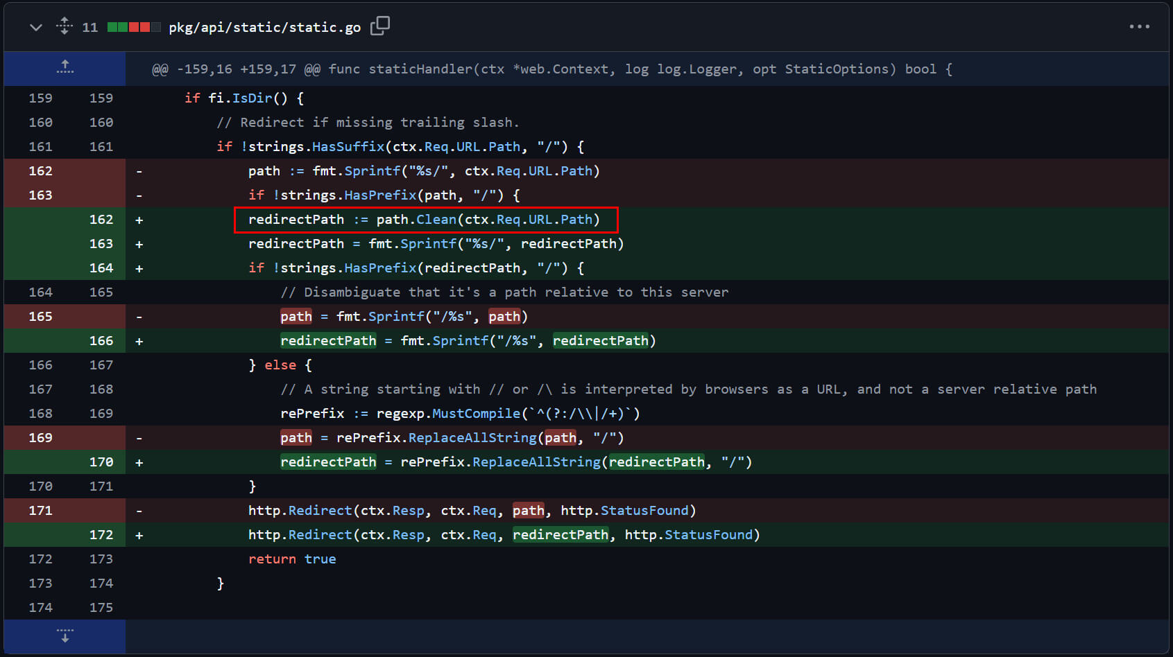1173x657 pixels.
Task: Click the deleted http.Redirect line 171
Action: (472, 510)
